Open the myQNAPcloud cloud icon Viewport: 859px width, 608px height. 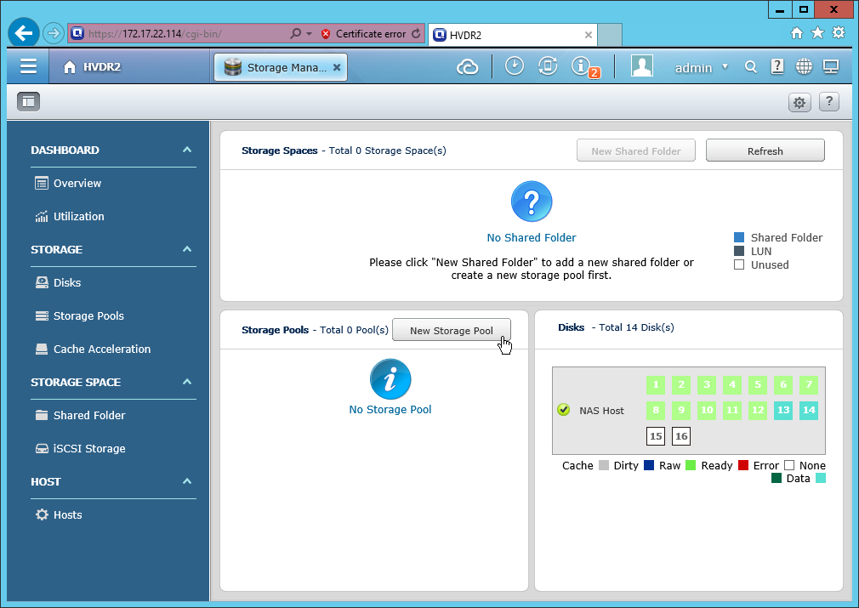(467, 67)
